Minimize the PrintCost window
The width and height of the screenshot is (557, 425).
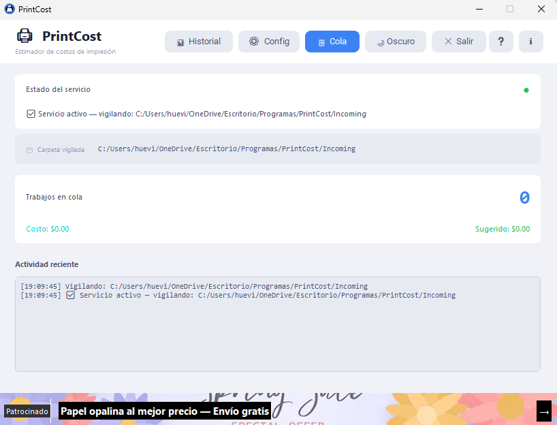tap(479, 9)
